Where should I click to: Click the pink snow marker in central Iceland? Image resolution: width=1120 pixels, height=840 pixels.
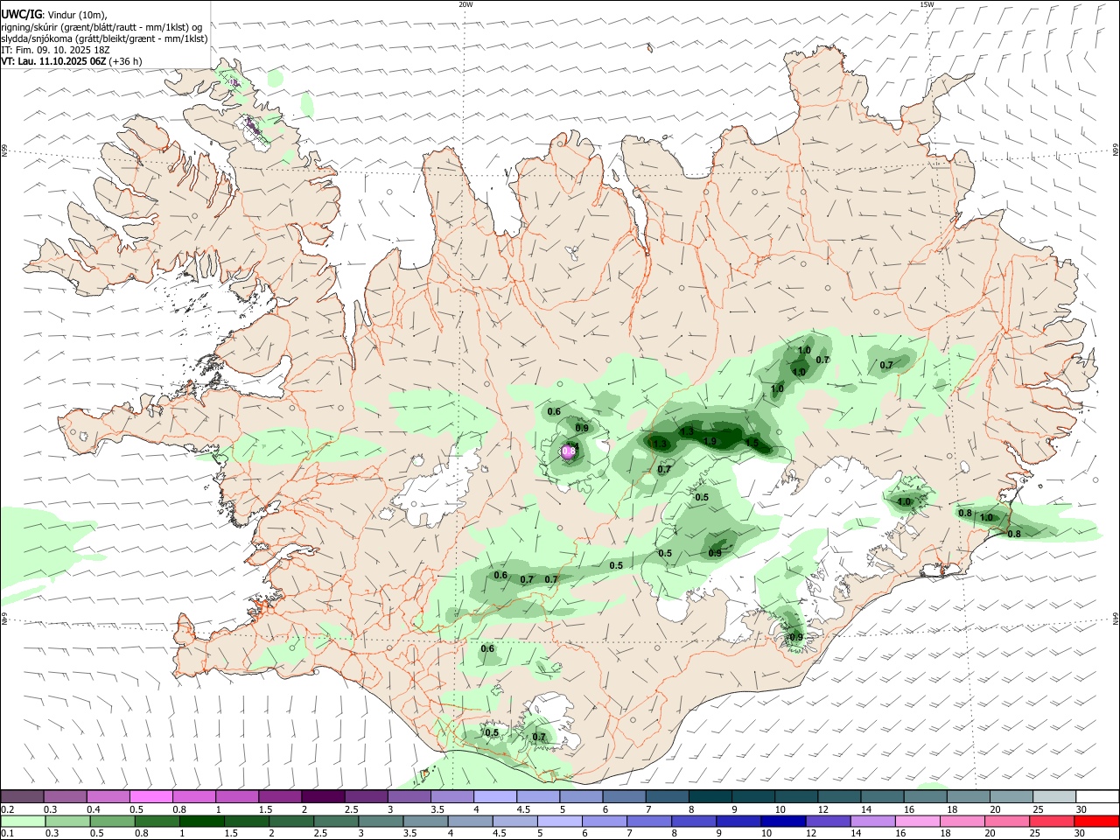pyautogui.click(x=569, y=451)
